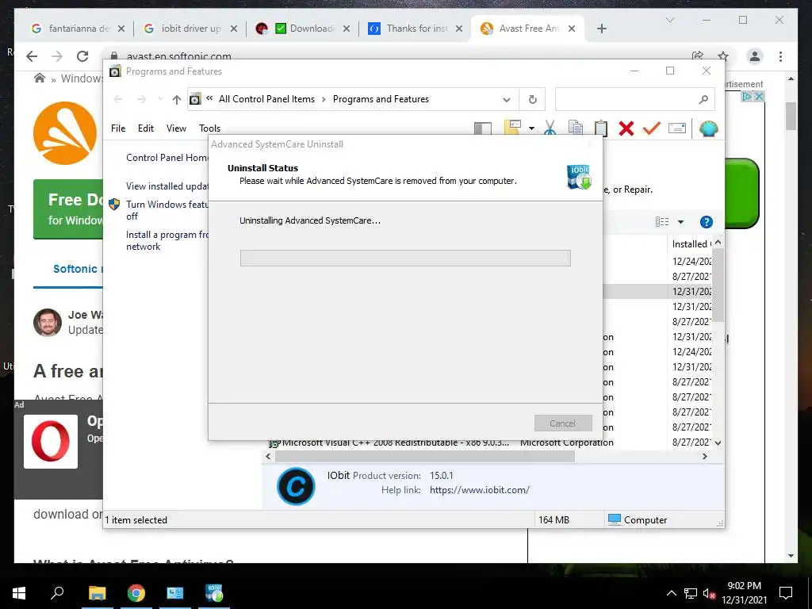The width and height of the screenshot is (812, 609).
Task: Click the search magnifier in Control Panel
Action: (703, 99)
